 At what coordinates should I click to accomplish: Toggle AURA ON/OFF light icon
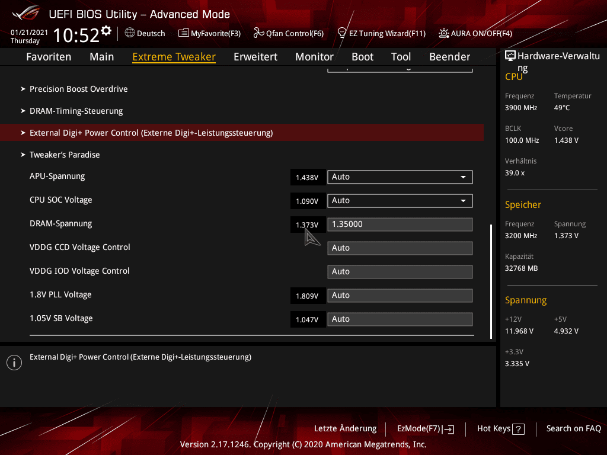443,33
